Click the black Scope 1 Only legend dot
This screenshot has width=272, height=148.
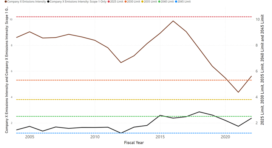coord(48,2)
